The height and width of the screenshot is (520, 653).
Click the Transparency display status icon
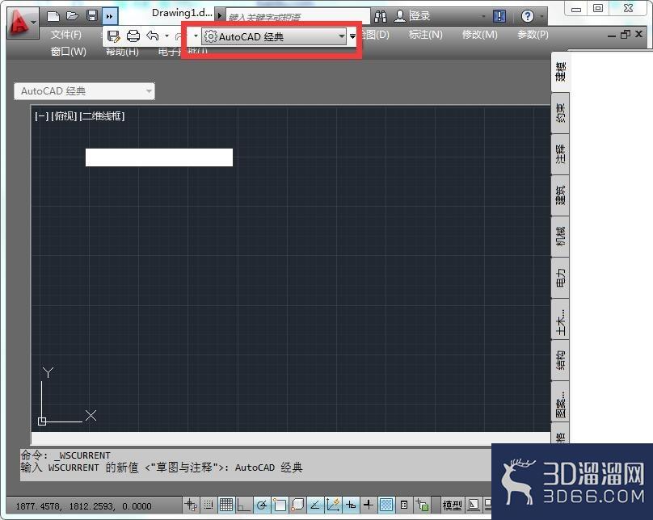[x=386, y=505]
